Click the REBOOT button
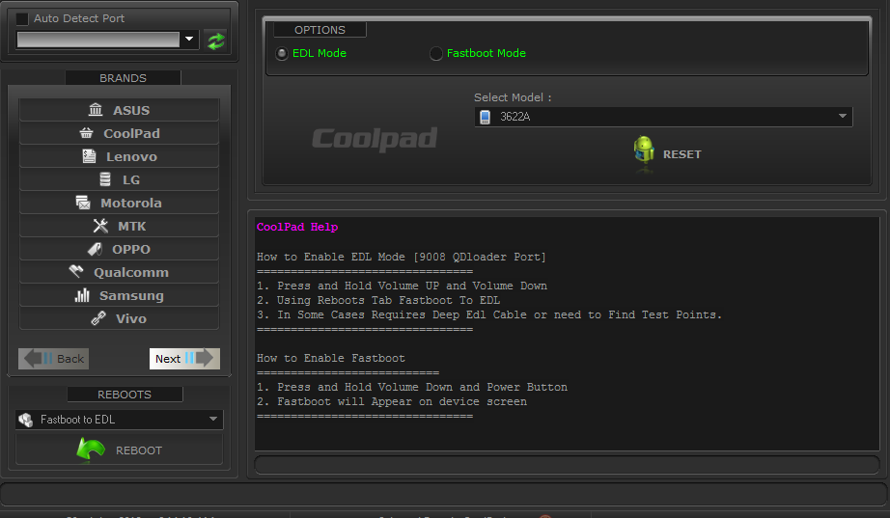The image size is (890, 518). [x=119, y=450]
